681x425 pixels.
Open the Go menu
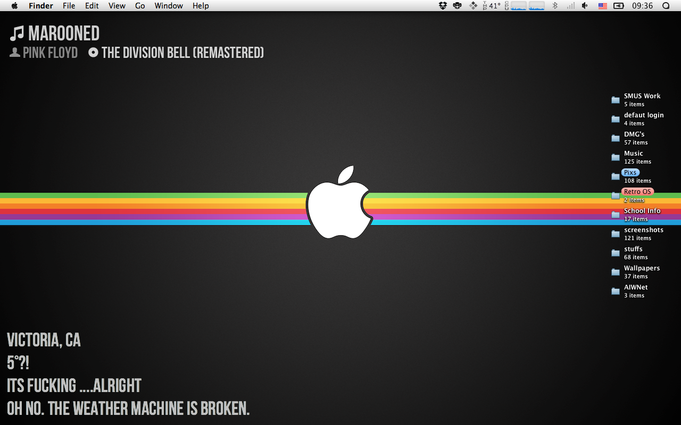point(140,5)
